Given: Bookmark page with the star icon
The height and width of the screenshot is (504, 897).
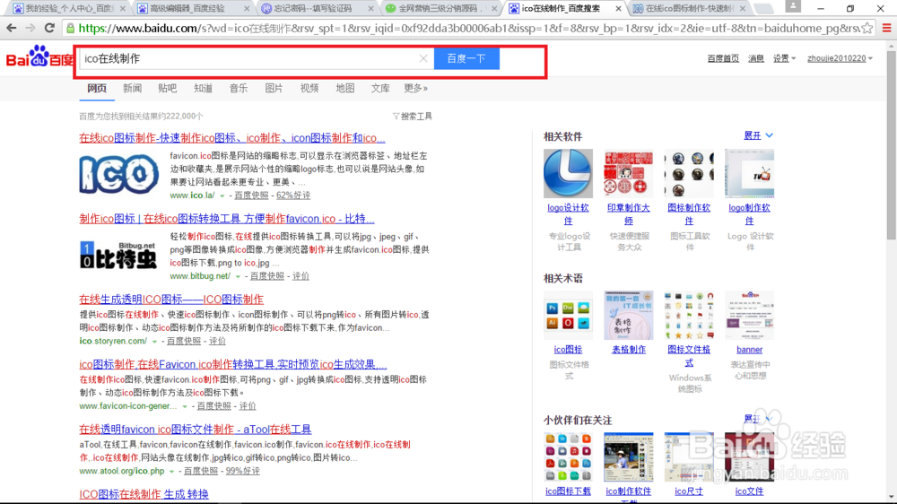Looking at the screenshot, I should [x=867, y=28].
